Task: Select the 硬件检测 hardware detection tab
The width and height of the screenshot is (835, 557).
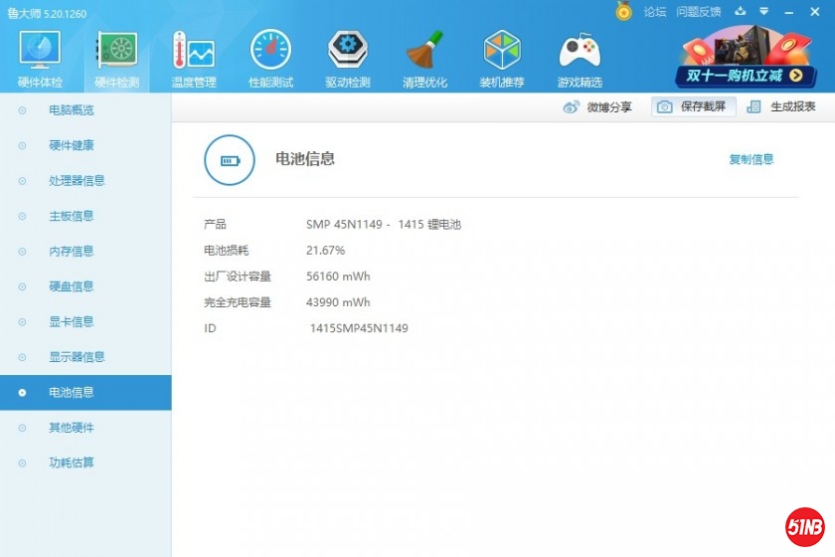Action: (x=116, y=59)
